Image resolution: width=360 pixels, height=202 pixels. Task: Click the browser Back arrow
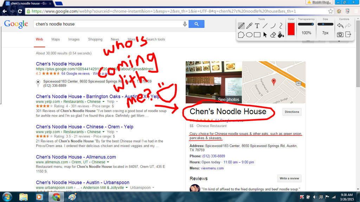pos(5,11)
